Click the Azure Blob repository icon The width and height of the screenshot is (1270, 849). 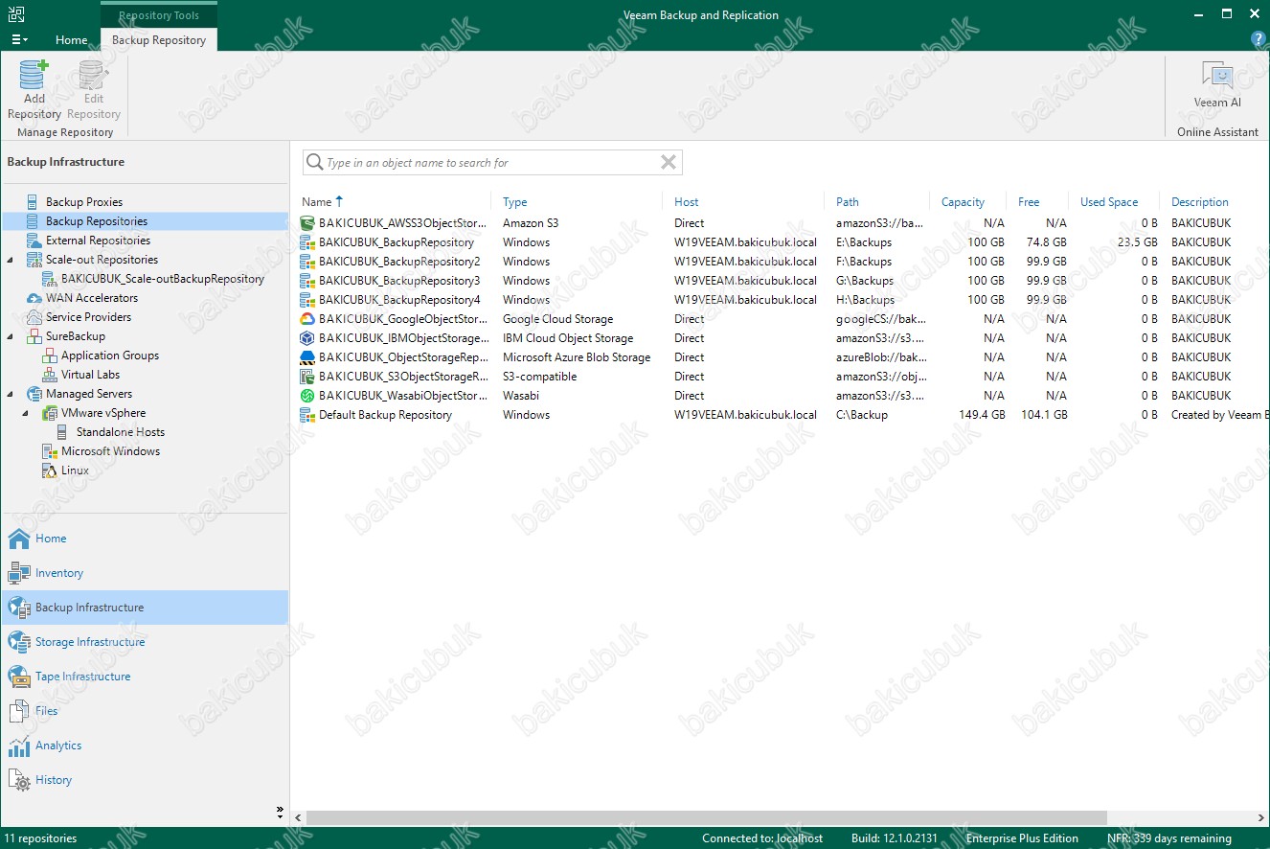click(x=307, y=357)
